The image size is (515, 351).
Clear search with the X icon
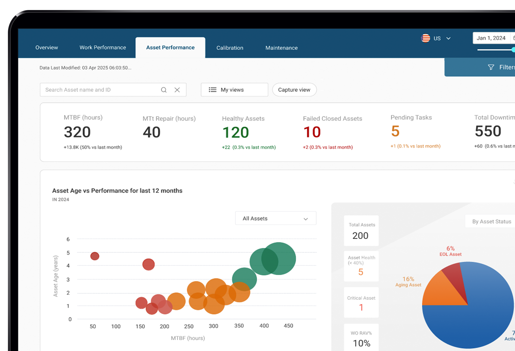pos(177,90)
